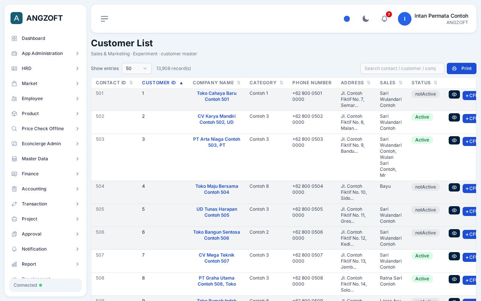The height and width of the screenshot is (301, 481).
Task: Click the ANGZOFT logo icon
Action: pyautogui.click(x=17, y=18)
